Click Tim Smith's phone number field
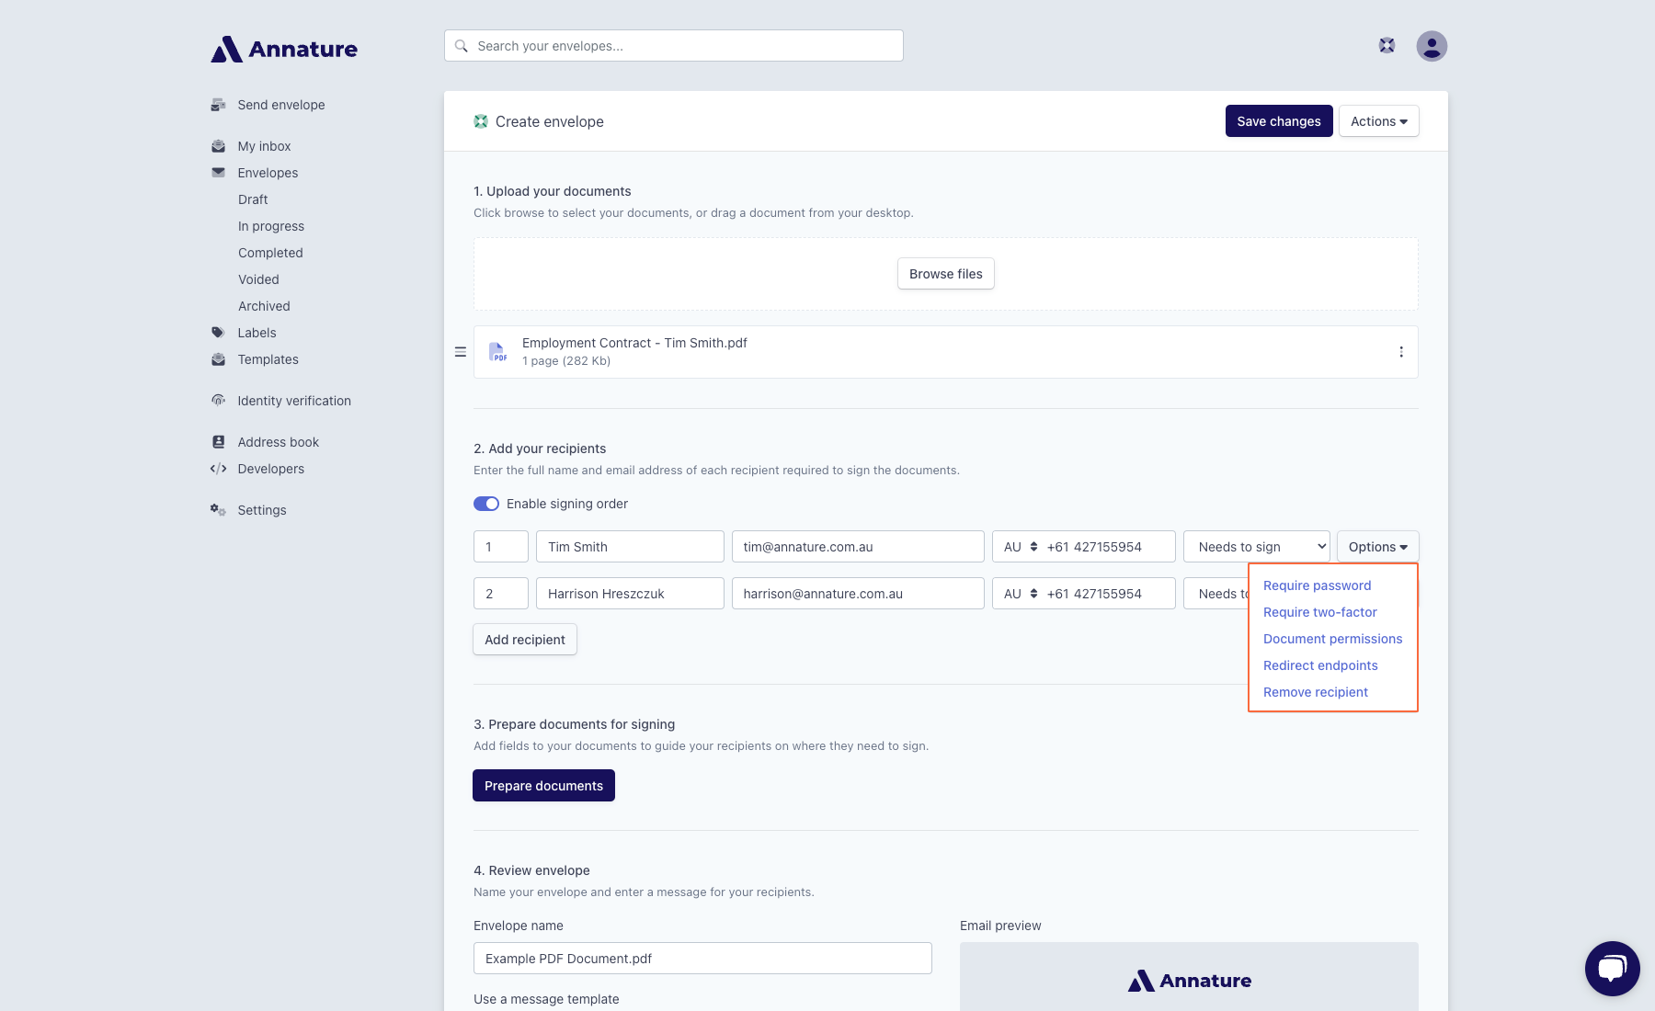Viewport: 1655px width, 1011px height. coord(1108,547)
